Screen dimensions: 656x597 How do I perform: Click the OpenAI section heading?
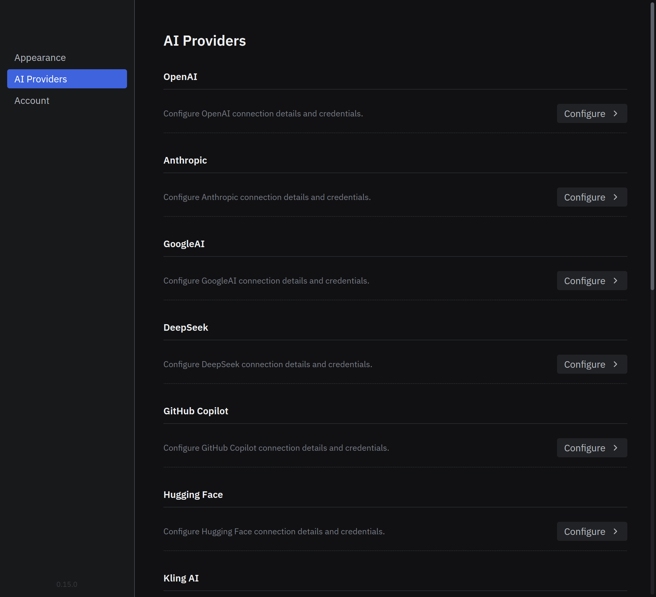click(180, 77)
